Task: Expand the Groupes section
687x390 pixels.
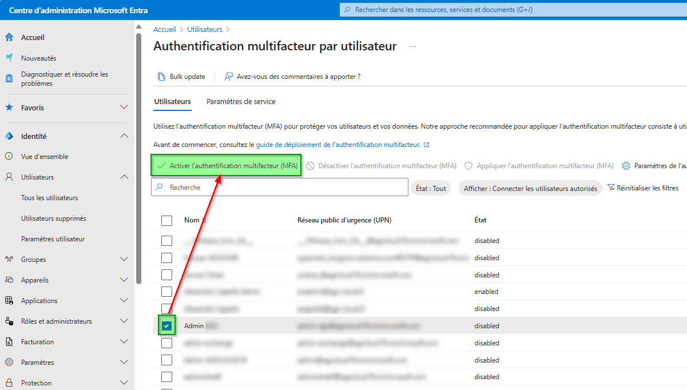Action: (x=124, y=259)
